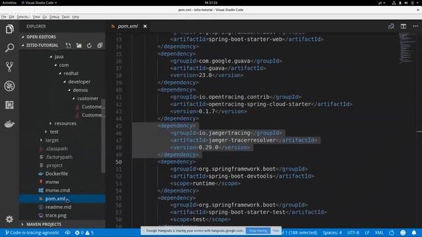422x237 pixels.
Task: Click the editor minimap overview
Action: click(406, 48)
